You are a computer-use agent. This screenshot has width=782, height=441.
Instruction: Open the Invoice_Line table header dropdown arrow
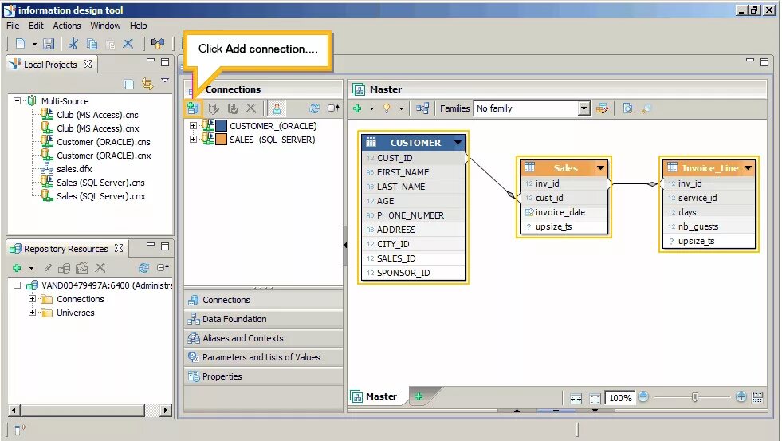click(x=748, y=168)
